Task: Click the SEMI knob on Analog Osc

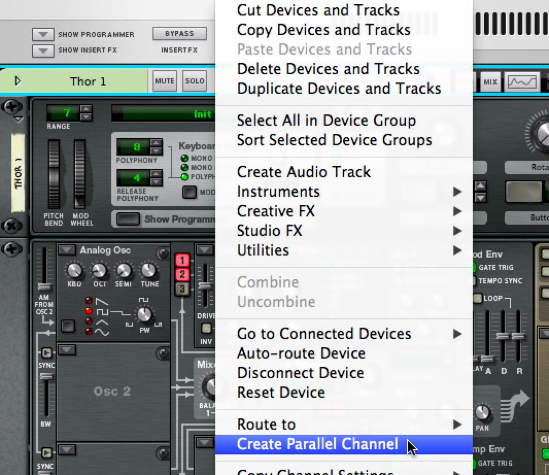Action: pos(124,270)
